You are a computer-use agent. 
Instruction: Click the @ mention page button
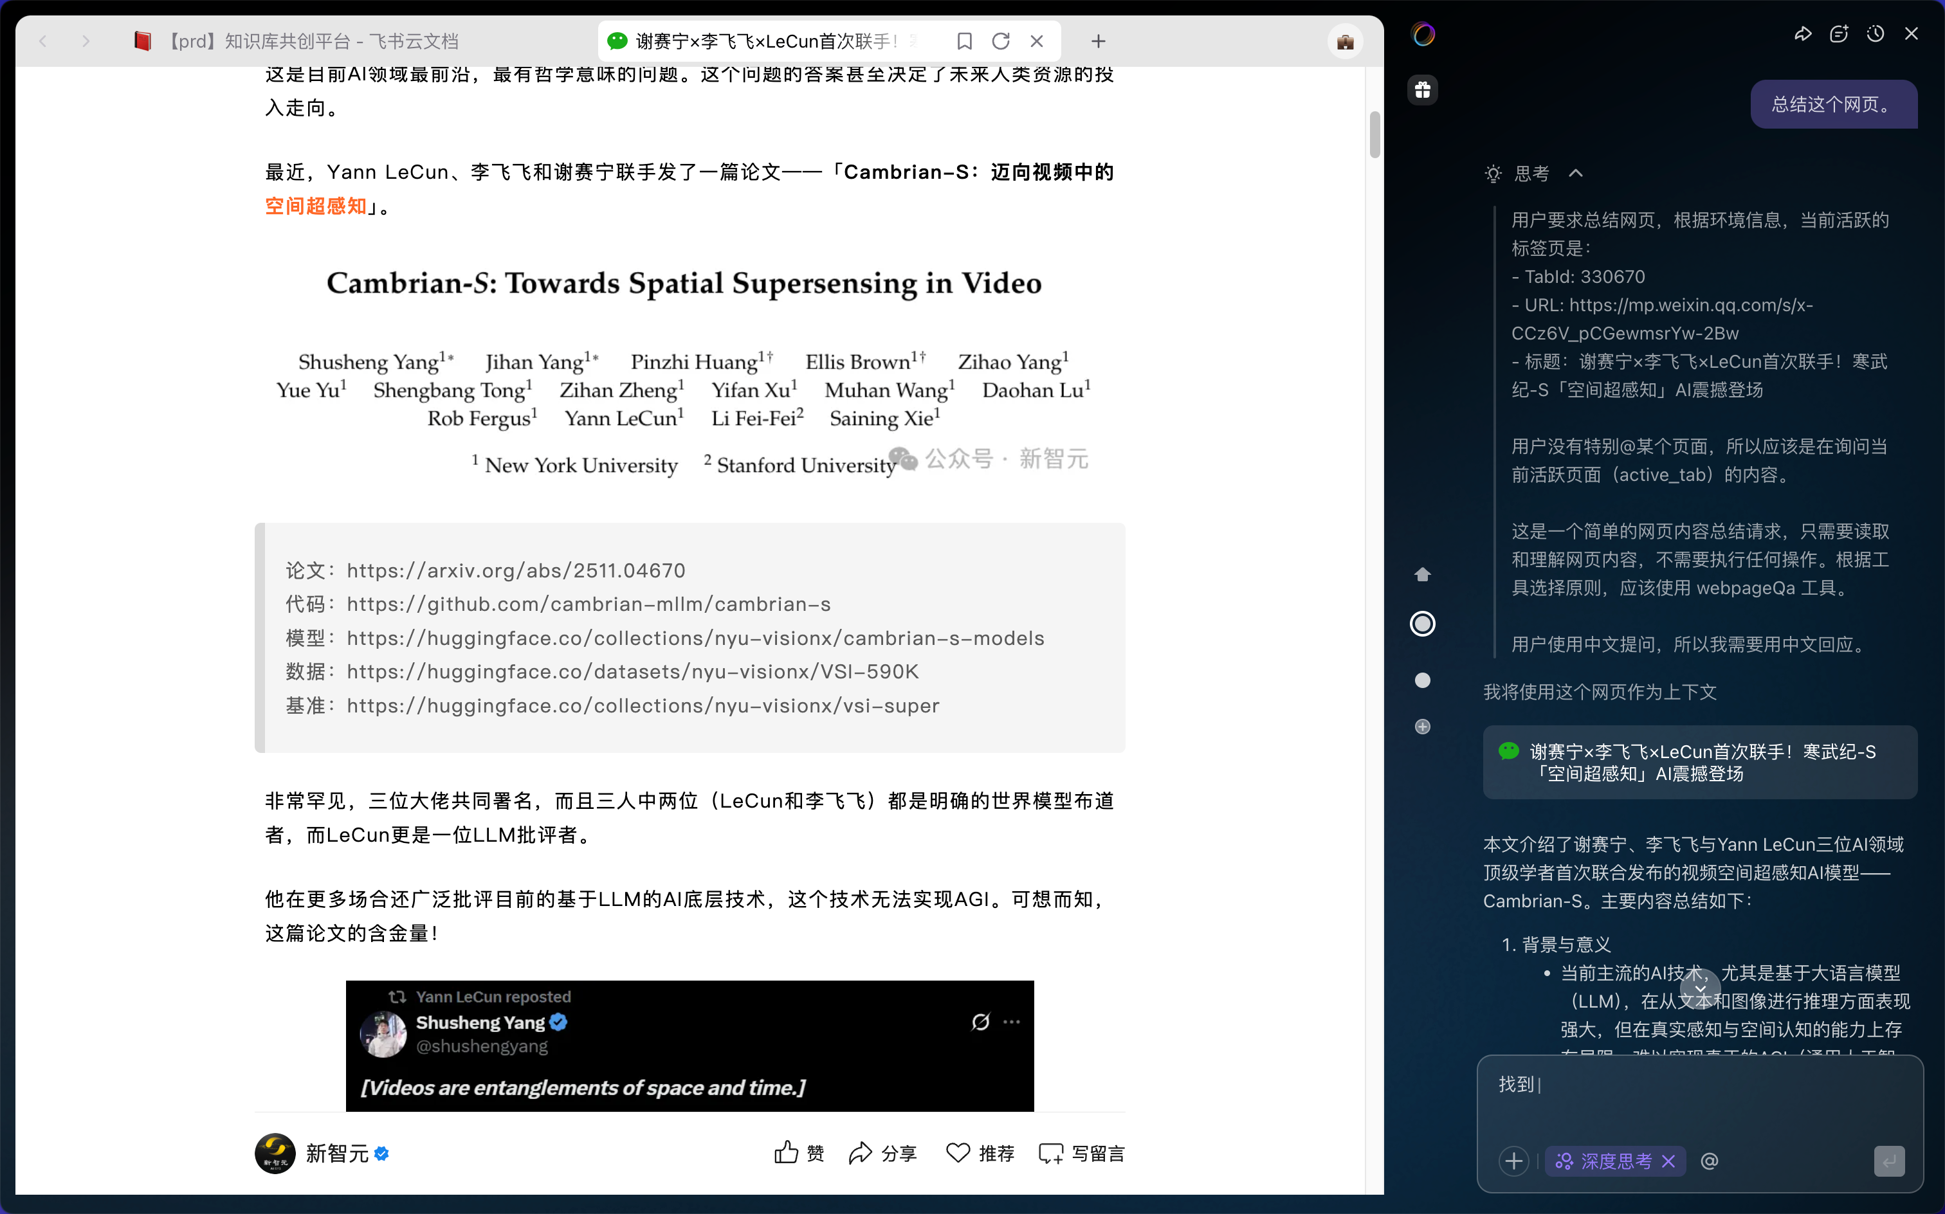(x=1709, y=1161)
